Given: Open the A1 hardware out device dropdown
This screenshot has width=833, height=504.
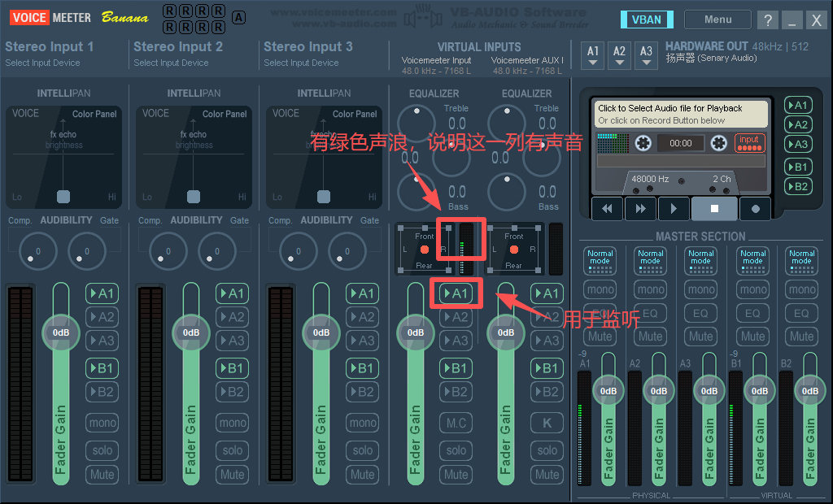Looking at the screenshot, I should point(593,55).
